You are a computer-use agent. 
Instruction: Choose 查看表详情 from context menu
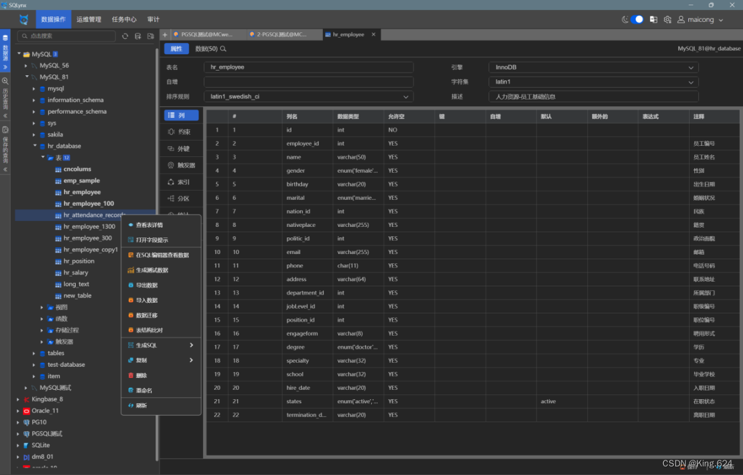(161, 225)
